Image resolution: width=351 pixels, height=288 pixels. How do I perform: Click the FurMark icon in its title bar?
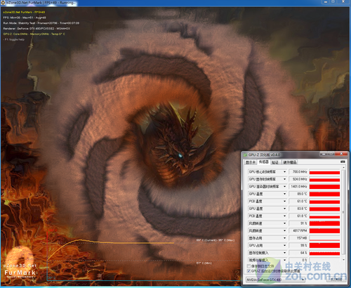click(x=4, y=3)
